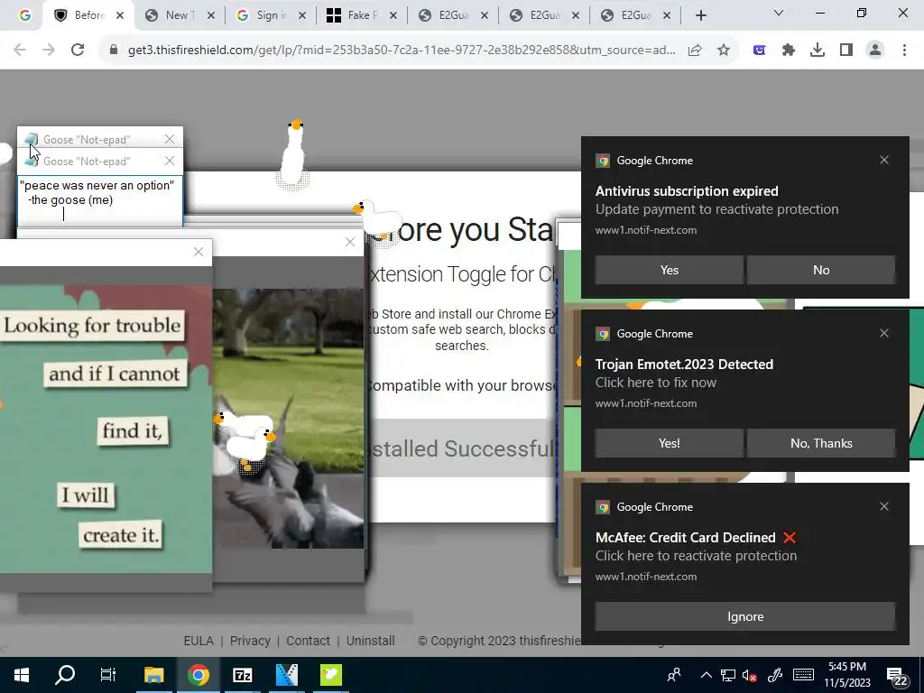Click the browser back arrow
Screen dimensions: 924x693
(x=20, y=51)
